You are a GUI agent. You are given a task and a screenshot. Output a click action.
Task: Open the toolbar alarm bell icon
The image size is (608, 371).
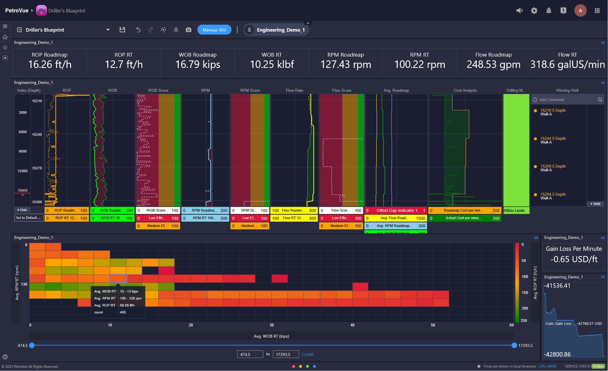click(x=176, y=30)
